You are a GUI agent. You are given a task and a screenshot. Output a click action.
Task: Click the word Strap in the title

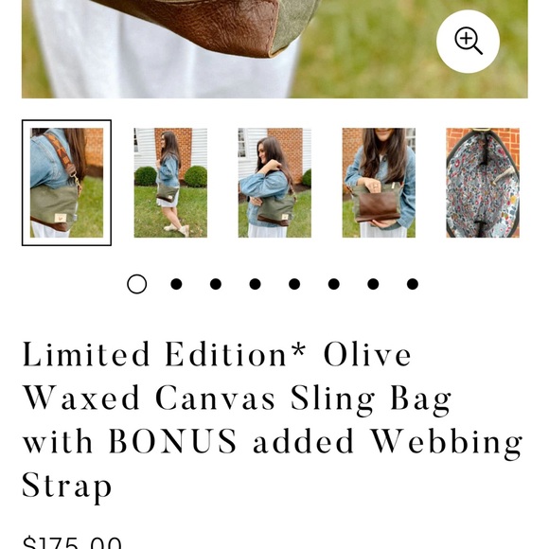(67, 486)
